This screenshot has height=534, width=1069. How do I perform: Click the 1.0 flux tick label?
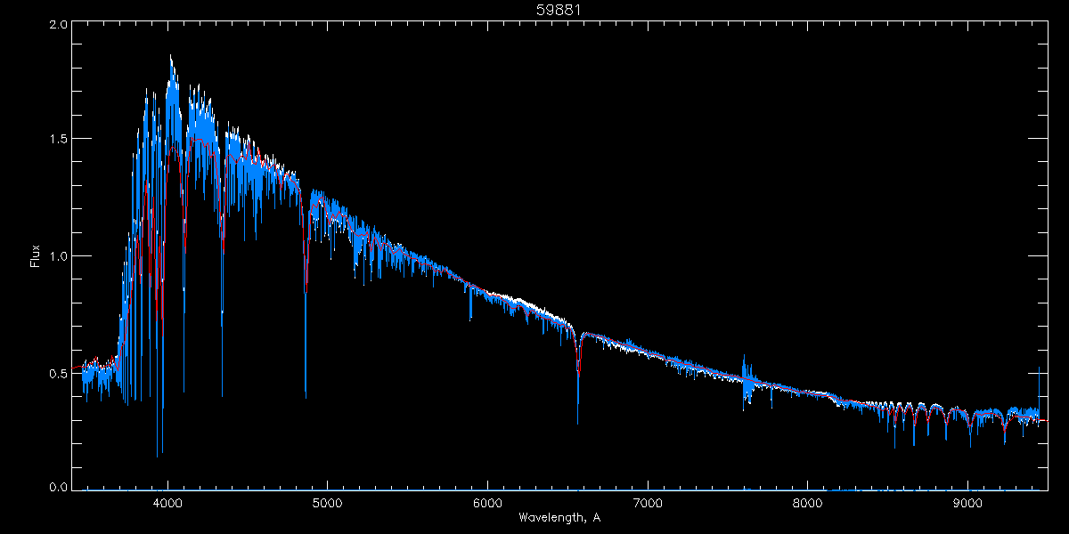click(x=57, y=256)
